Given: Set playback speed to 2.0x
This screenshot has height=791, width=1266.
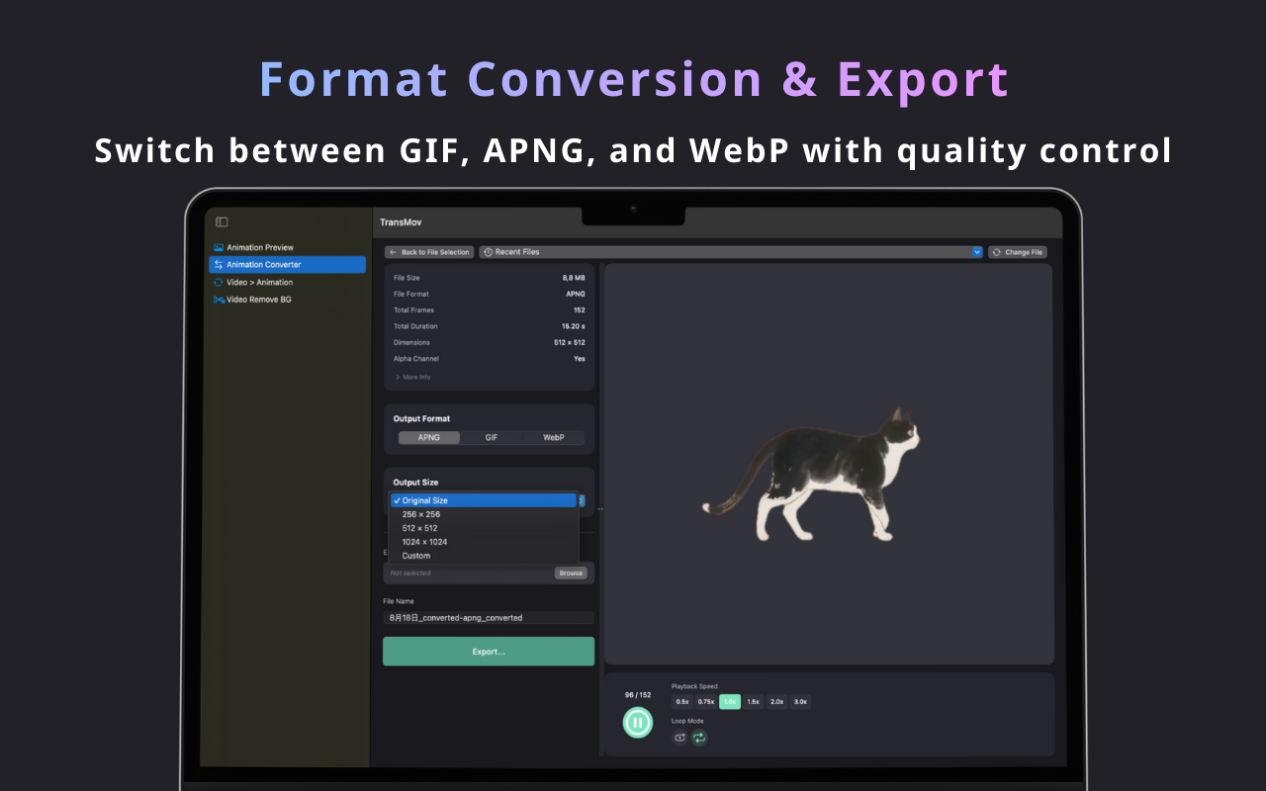Looking at the screenshot, I should point(776,702).
